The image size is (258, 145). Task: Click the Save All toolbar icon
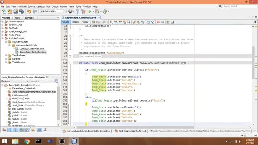(21, 11)
